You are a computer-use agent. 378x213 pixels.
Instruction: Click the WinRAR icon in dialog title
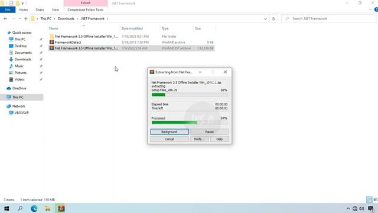152,72
